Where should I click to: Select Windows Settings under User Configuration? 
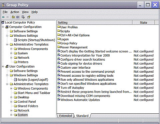point(26,75)
